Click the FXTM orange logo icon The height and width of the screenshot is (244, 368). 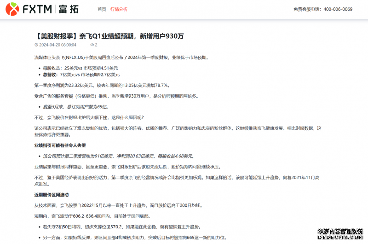pyautogui.click(x=12, y=9)
